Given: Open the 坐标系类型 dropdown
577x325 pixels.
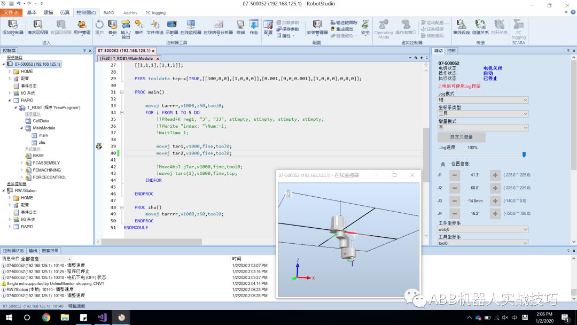Looking at the screenshot, I should click(483, 114).
